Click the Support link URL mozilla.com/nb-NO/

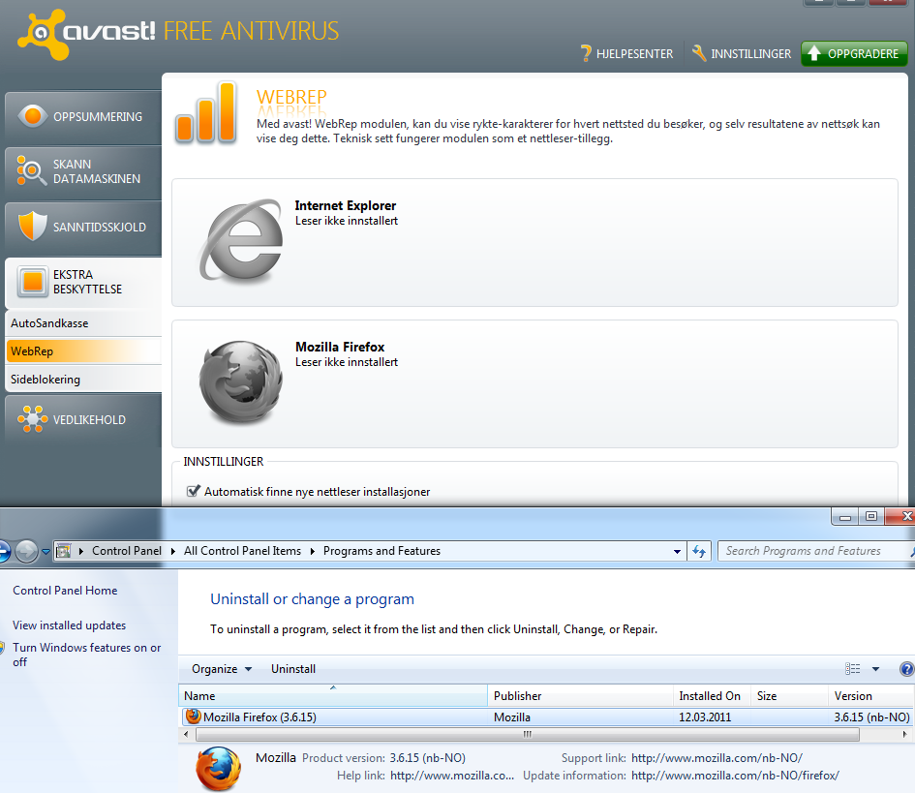[x=717, y=758]
